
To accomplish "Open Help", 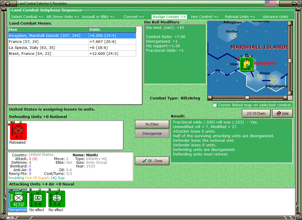I will (x=282, y=113).
